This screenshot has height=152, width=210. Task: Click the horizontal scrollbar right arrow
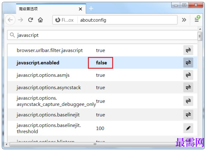click(x=195, y=144)
